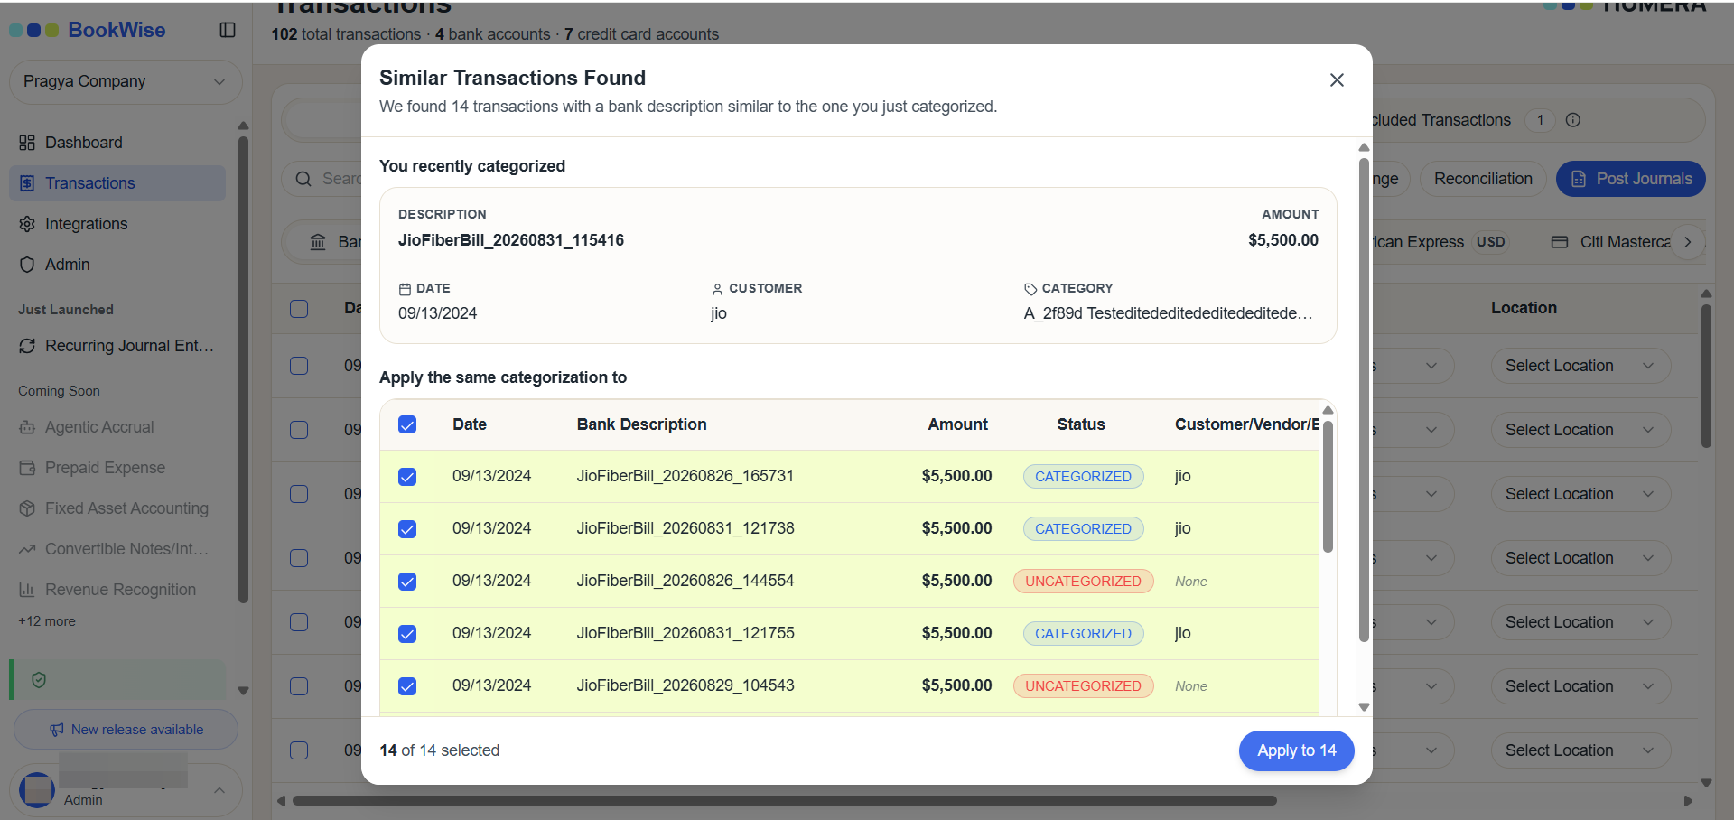Click the dialog table vertical scrollbar
This screenshot has height=820, width=1734.
pyautogui.click(x=1328, y=488)
